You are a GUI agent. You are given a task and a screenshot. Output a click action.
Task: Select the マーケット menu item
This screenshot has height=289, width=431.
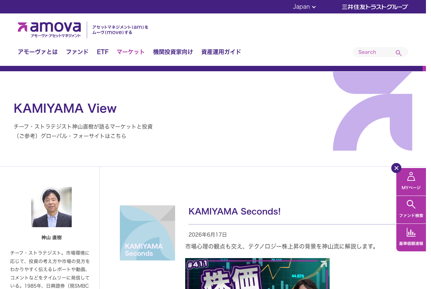[x=131, y=52]
